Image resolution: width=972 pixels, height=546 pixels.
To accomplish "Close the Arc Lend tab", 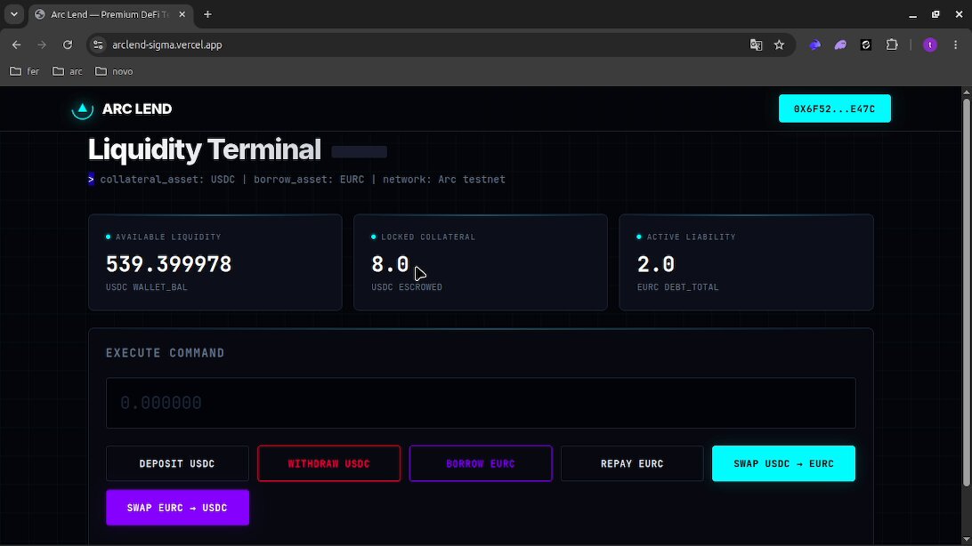I will [x=182, y=14].
